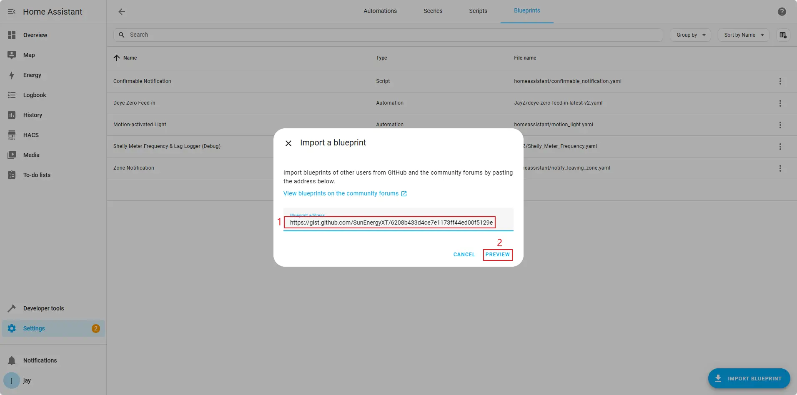This screenshot has width=797, height=395.
Task: Open Developer tools in sidebar
Action: (x=43, y=308)
